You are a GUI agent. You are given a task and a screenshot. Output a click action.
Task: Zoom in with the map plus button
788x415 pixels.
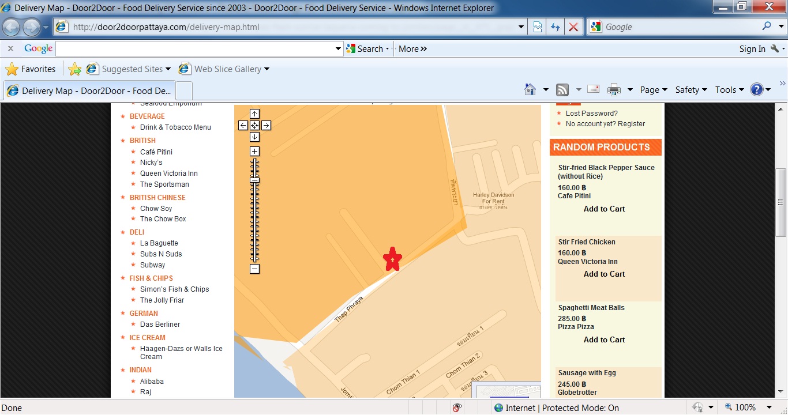[254, 152]
